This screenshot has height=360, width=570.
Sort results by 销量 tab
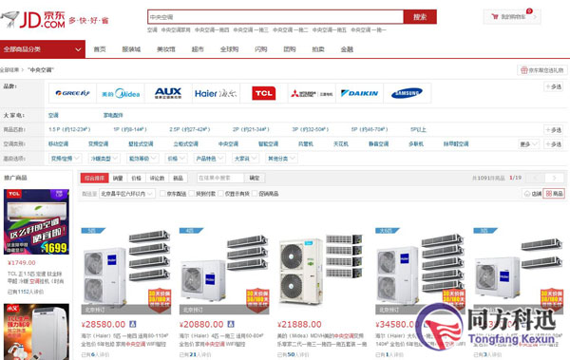[118, 178]
